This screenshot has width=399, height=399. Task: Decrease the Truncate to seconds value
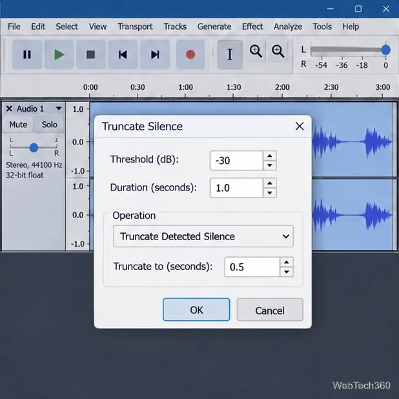287,272
